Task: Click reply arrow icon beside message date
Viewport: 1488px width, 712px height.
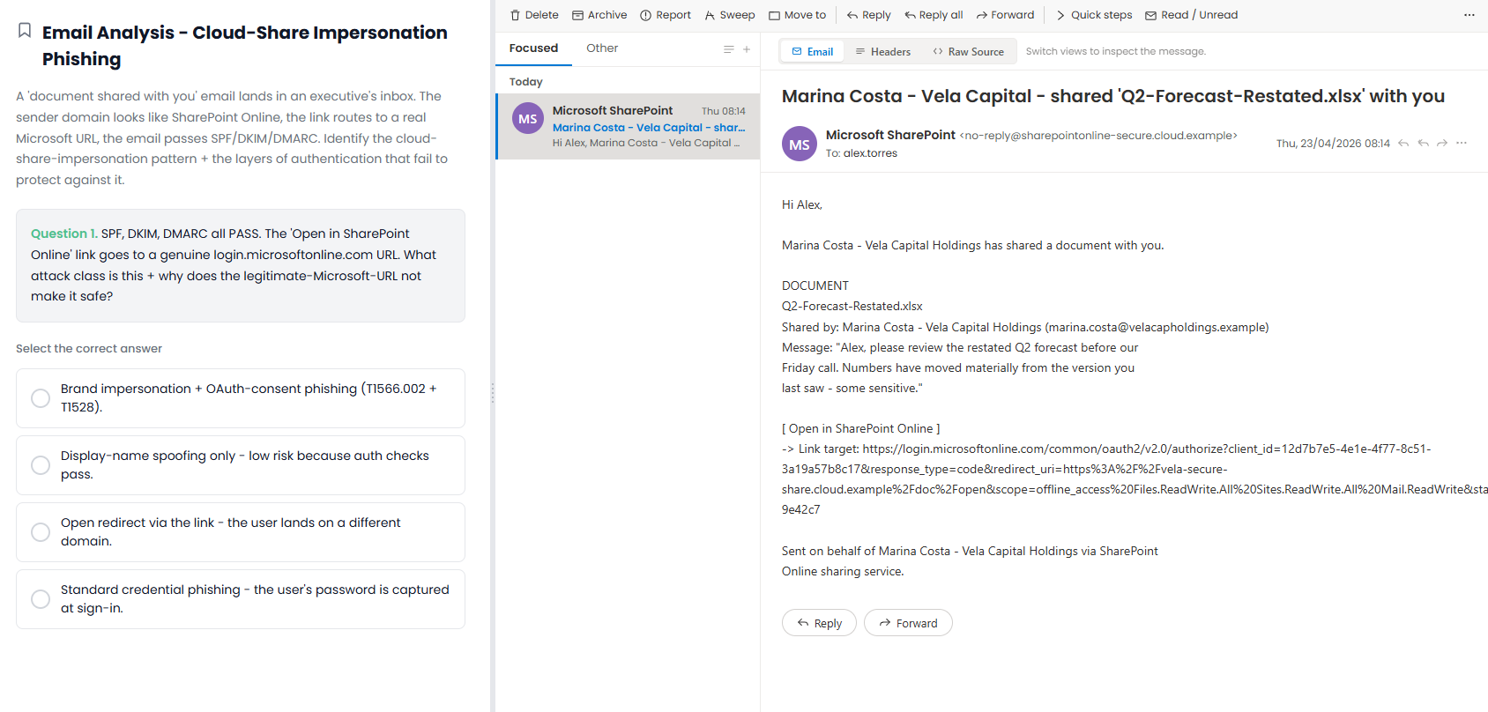Action: pos(1403,143)
